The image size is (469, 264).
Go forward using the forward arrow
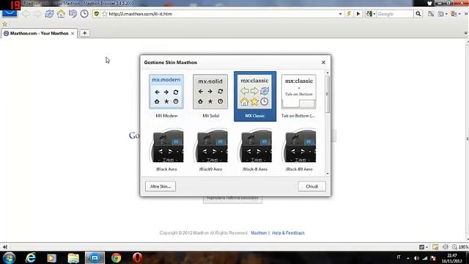click(x=37, y=14)
